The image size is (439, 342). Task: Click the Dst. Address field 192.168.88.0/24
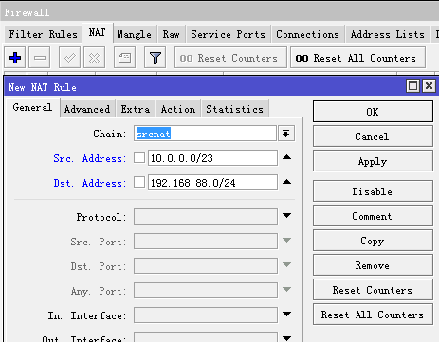coord(212,182)
